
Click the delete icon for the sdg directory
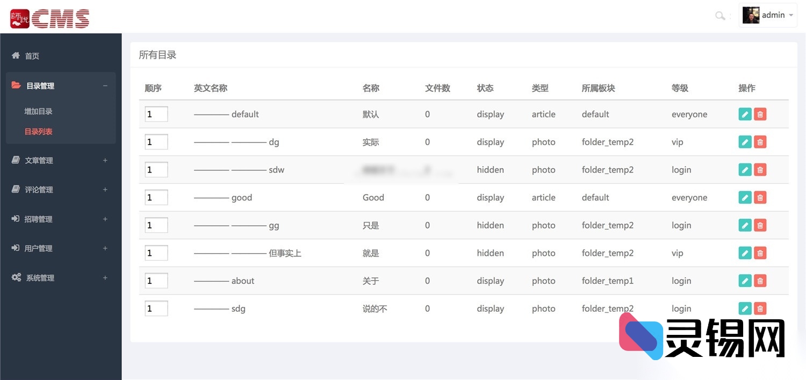pyautogui.click(x=760, y=308)
